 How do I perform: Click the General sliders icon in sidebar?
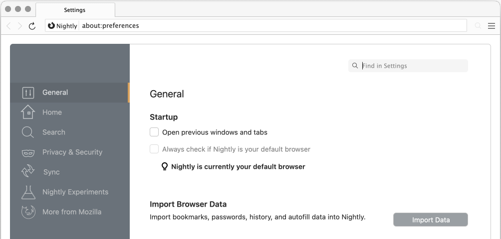tap(28, 93)
